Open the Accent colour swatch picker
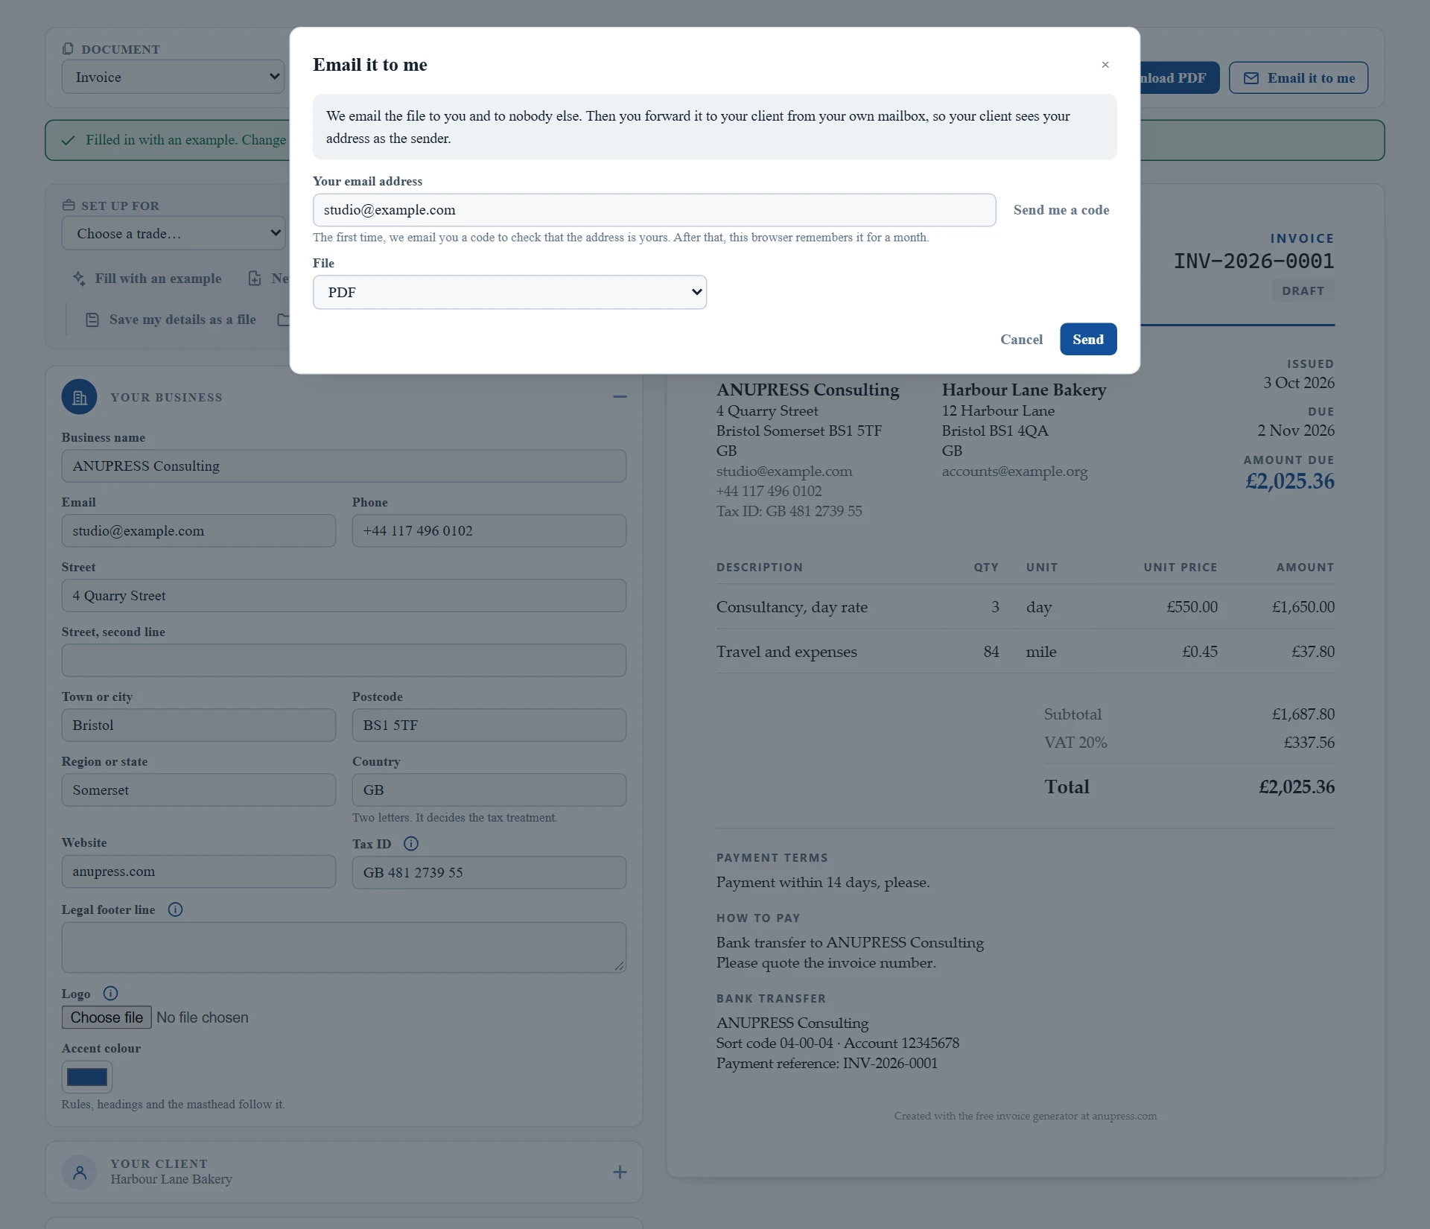This screenshot has width=1430, height=1229. tap(87, 1077)
